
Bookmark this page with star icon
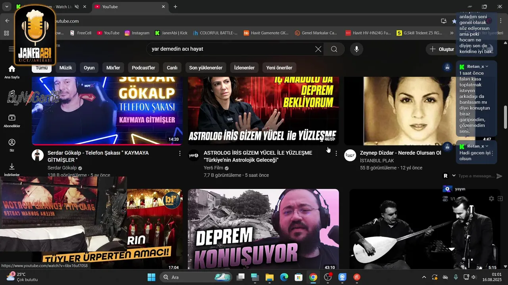click(454, 21)
